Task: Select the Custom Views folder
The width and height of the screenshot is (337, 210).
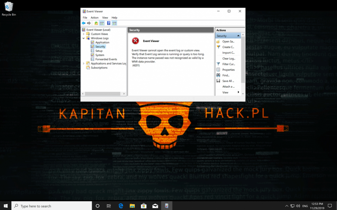Action: tap(99, 34)
